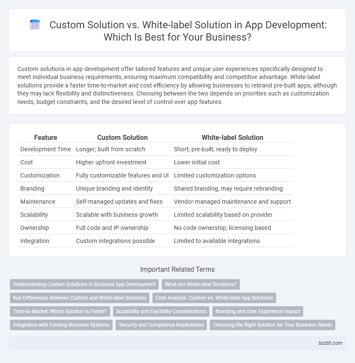
Task: Open 'Key Differences Between Custom and White-label Solutions'
Action: 79,298
